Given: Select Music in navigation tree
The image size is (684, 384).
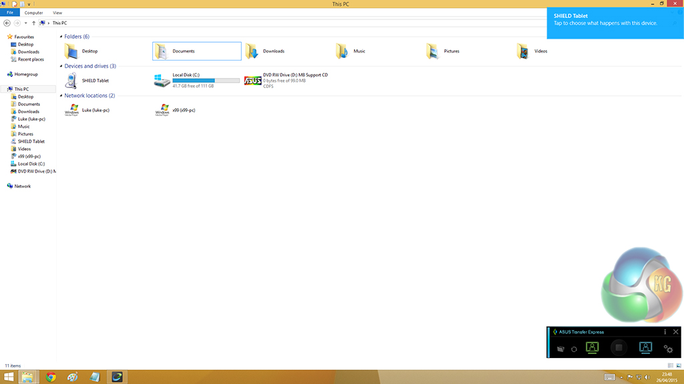Looking at the screenshot, I should pos(20,127).
